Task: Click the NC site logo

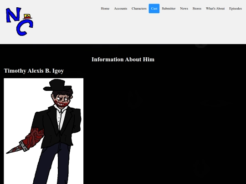Action: point(20,21)
